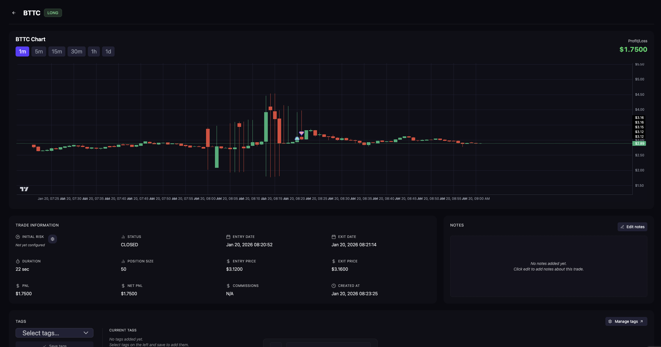Click the empty notes area
Image resolution: width=661 pixels, height=347 pixels.
pyautogui.click(x=548, y=266)
